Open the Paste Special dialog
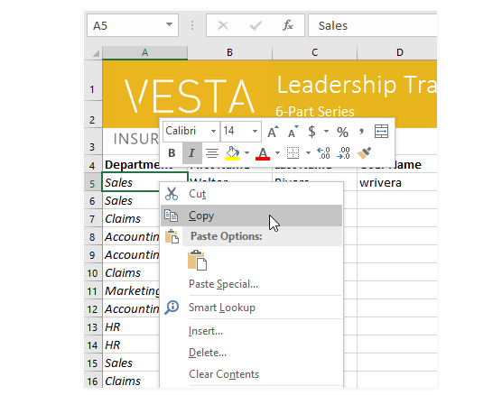Screen dimensions: 502x395 [x=224, y=284]
